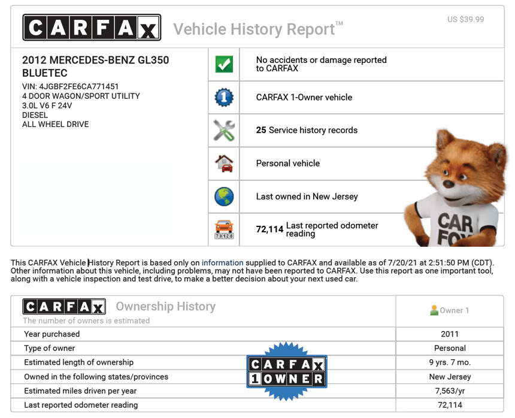Screen dimensions: 515x418
Task: Click 'Last owned in New Jersey' entry
Action: click(307, 196)
